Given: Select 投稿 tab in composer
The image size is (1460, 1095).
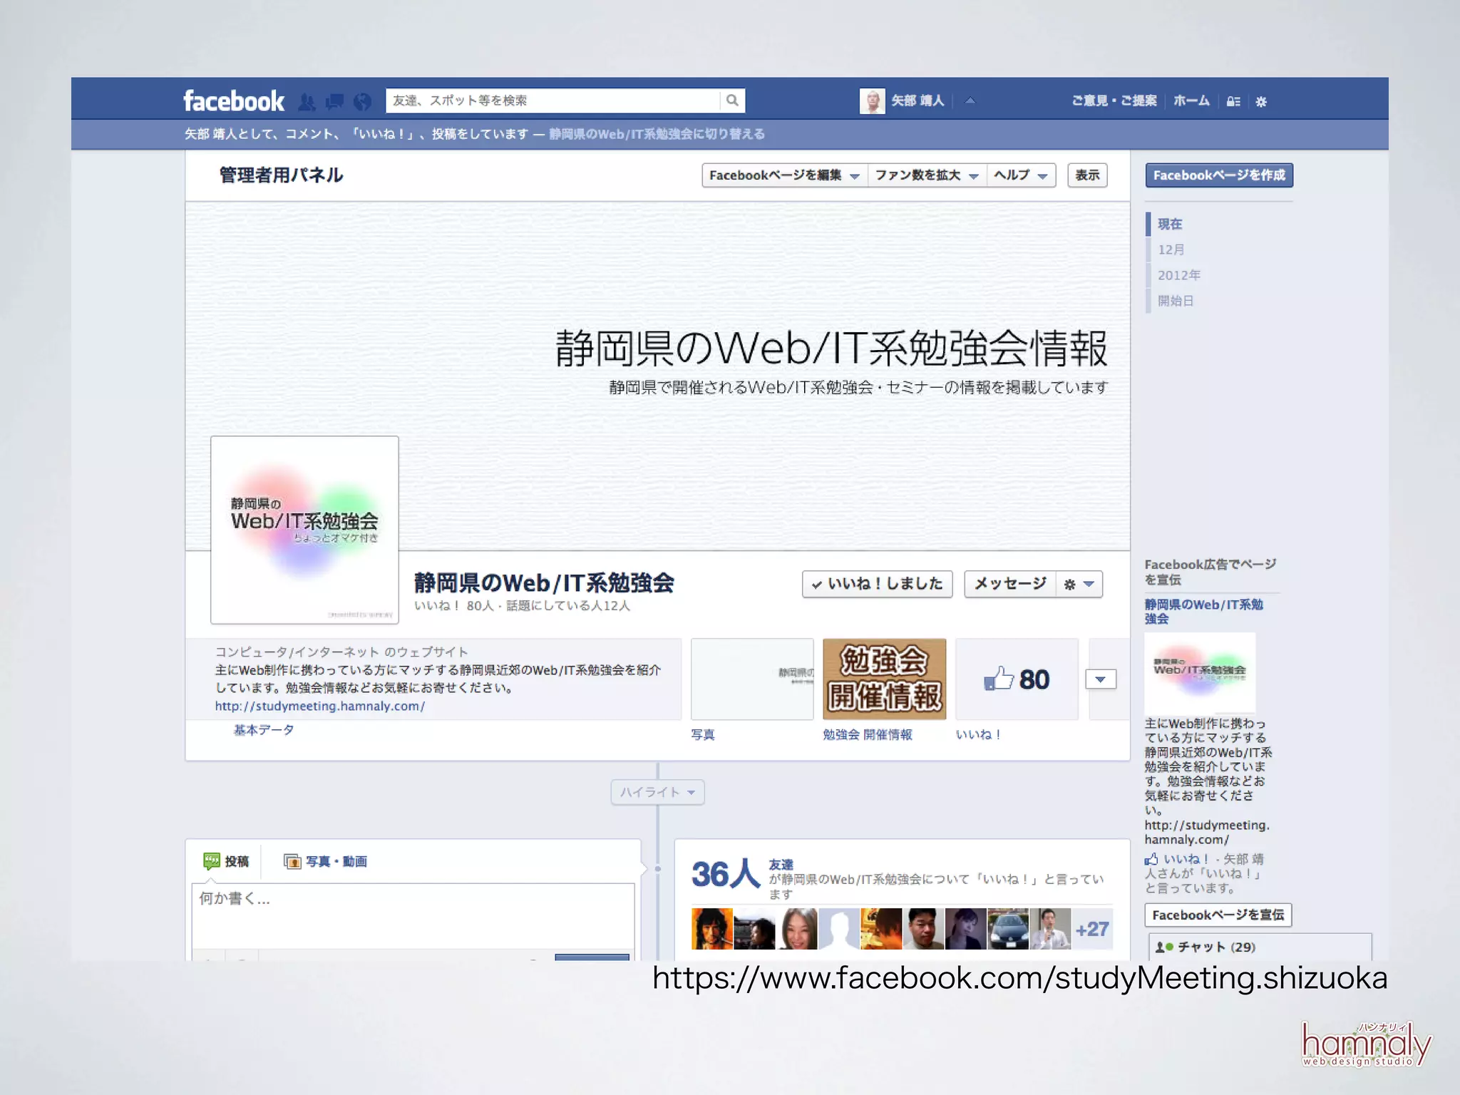Looking at the screenshot, I should 226,861.
